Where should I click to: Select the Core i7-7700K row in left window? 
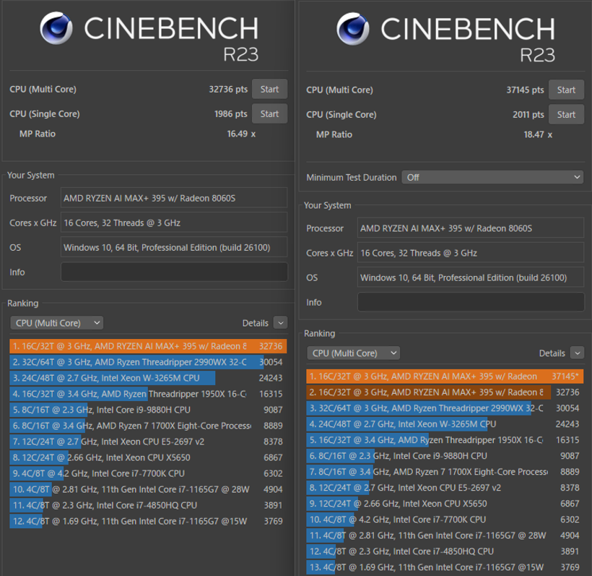point(148,473)
